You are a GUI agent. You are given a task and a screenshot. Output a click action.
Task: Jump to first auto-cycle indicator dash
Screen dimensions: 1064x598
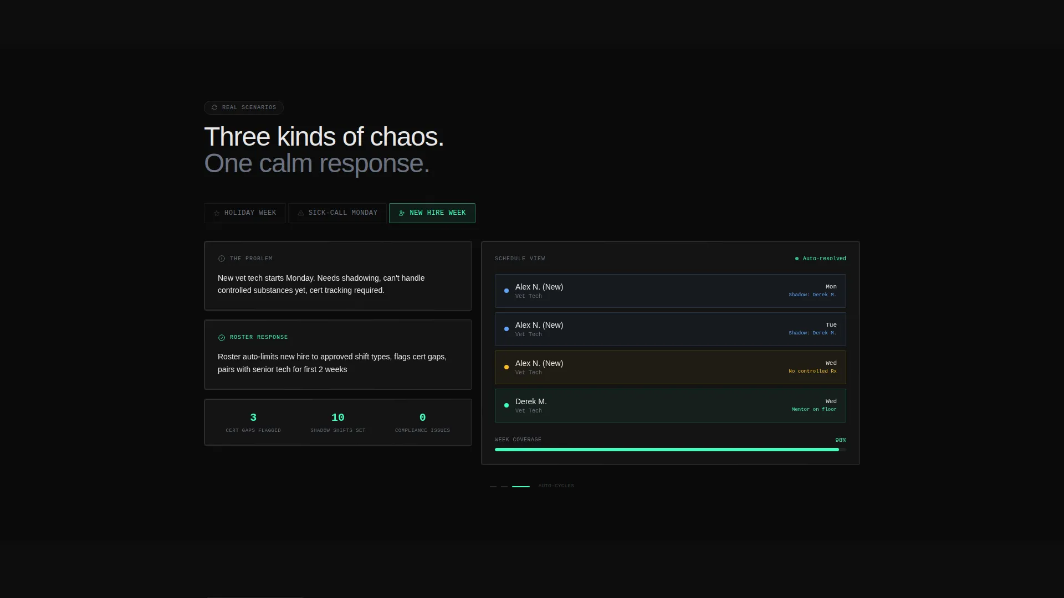point(493,486)
